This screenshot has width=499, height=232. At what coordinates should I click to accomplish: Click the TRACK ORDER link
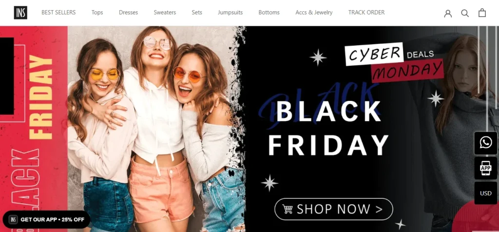pos(366,12)
